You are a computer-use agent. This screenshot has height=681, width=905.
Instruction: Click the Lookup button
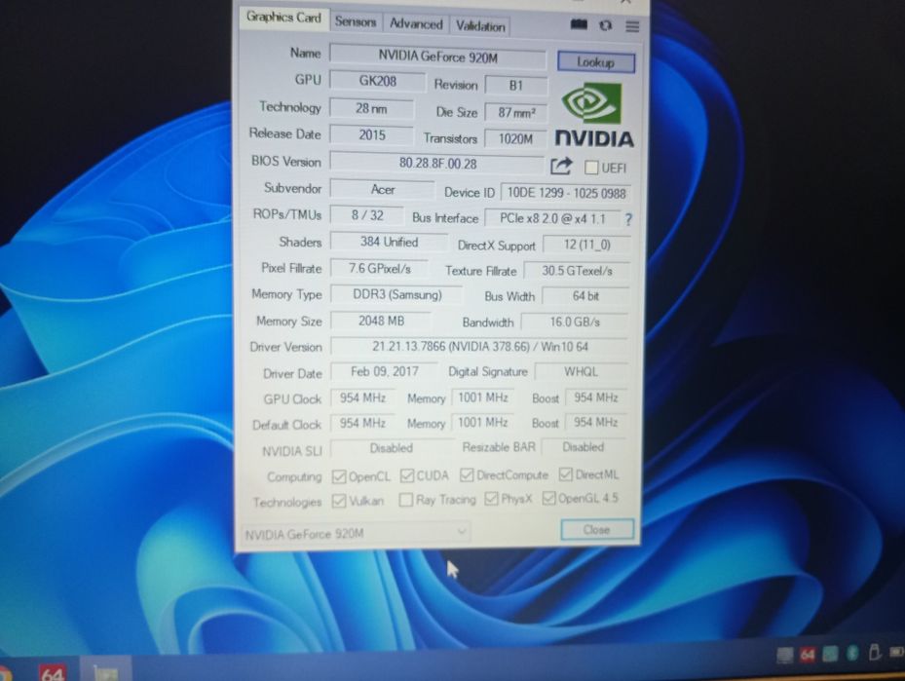(595, 61)
